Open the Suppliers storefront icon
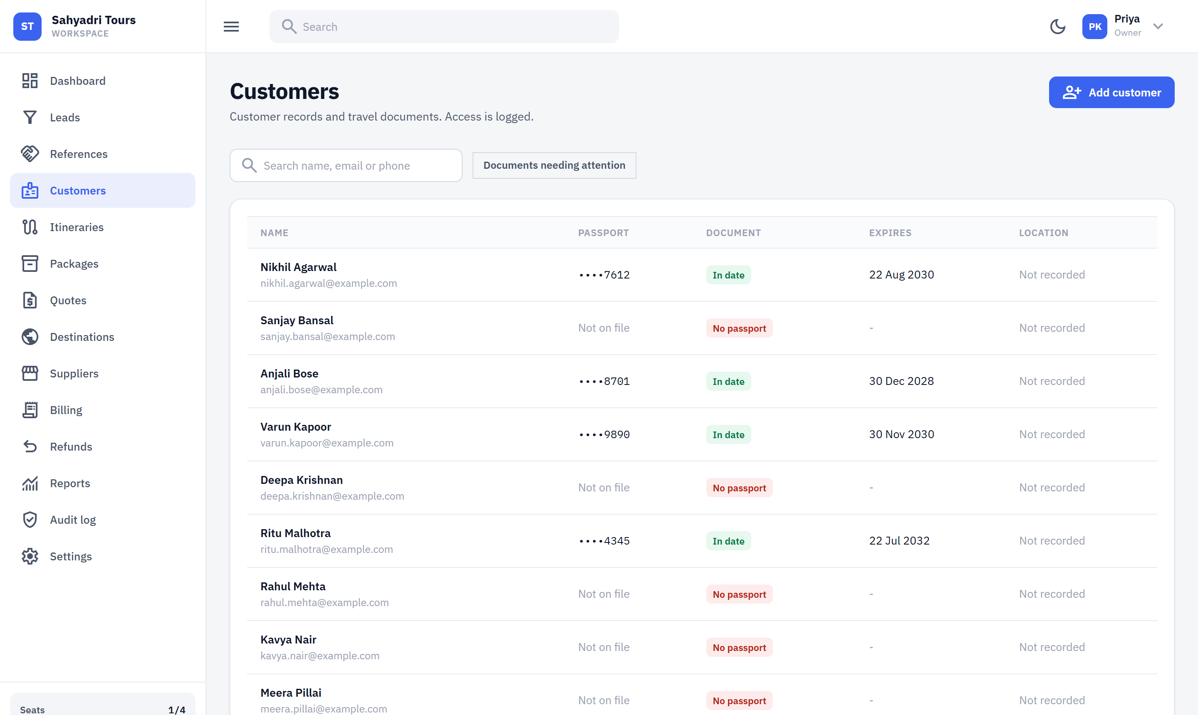Image resolution: width=1198 pixels, height=715 pixels. point(30,374)
